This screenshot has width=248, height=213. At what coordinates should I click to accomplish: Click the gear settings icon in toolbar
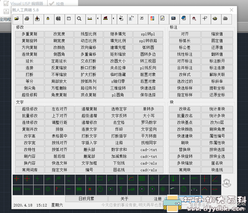tap(216, 19)
